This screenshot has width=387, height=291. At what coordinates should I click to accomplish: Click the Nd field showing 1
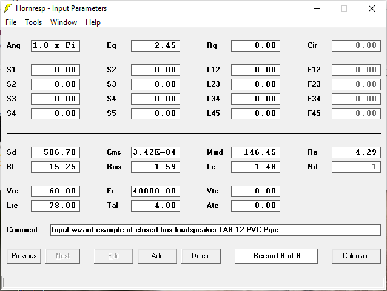tap(356, 167)
